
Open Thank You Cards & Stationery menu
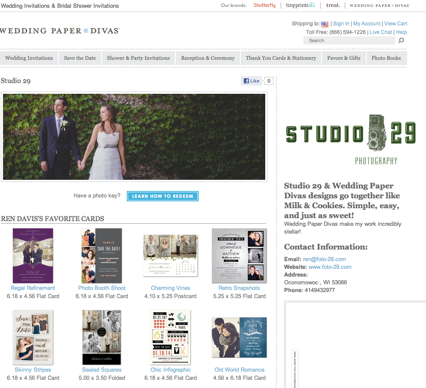pos(281,58)
